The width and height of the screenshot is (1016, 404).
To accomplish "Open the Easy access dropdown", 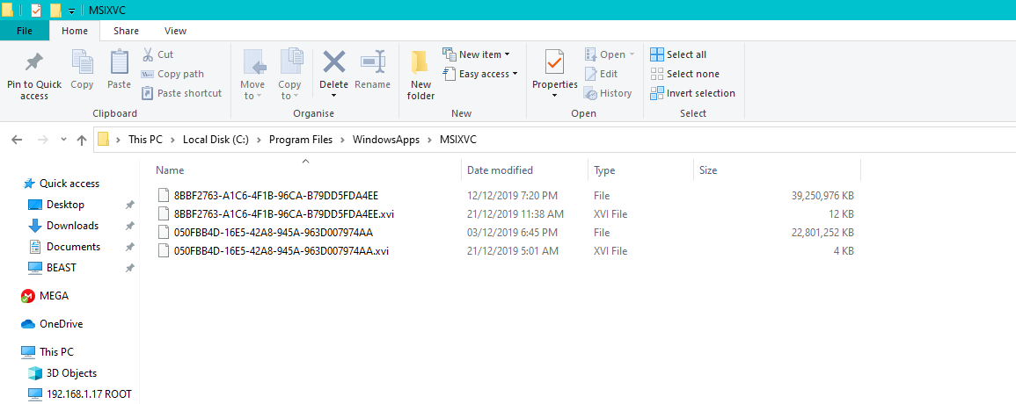I will point(480,74).
